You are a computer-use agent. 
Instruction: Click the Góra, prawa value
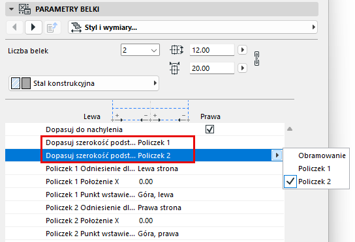pyautogui.click(x=159, y=234)
